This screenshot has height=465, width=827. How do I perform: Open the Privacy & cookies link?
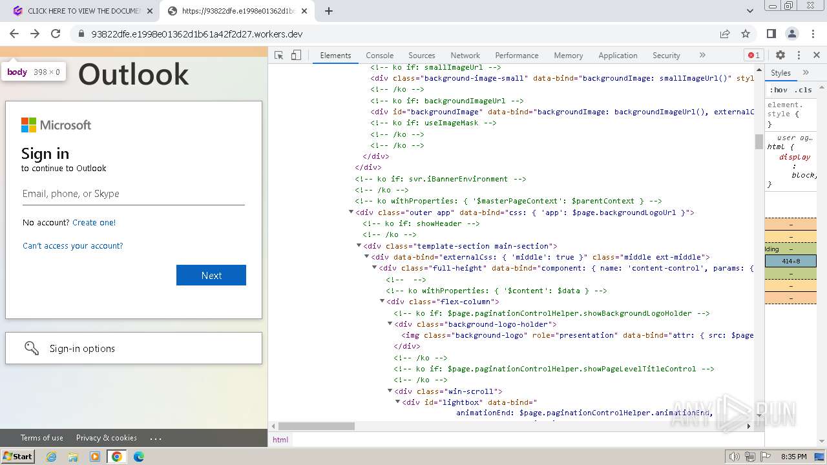click(107, 438)
